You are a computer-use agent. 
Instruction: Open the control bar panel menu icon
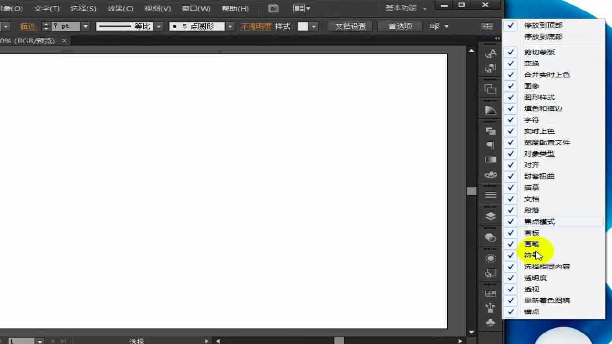tap(487, 26)
